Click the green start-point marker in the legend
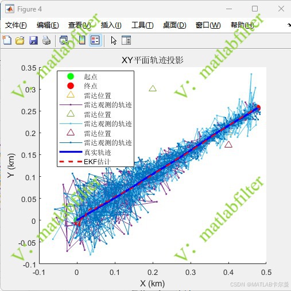 [71, 76]
